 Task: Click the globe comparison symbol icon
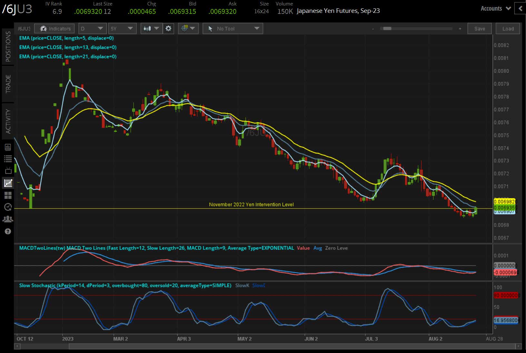(x=185, y=28)
